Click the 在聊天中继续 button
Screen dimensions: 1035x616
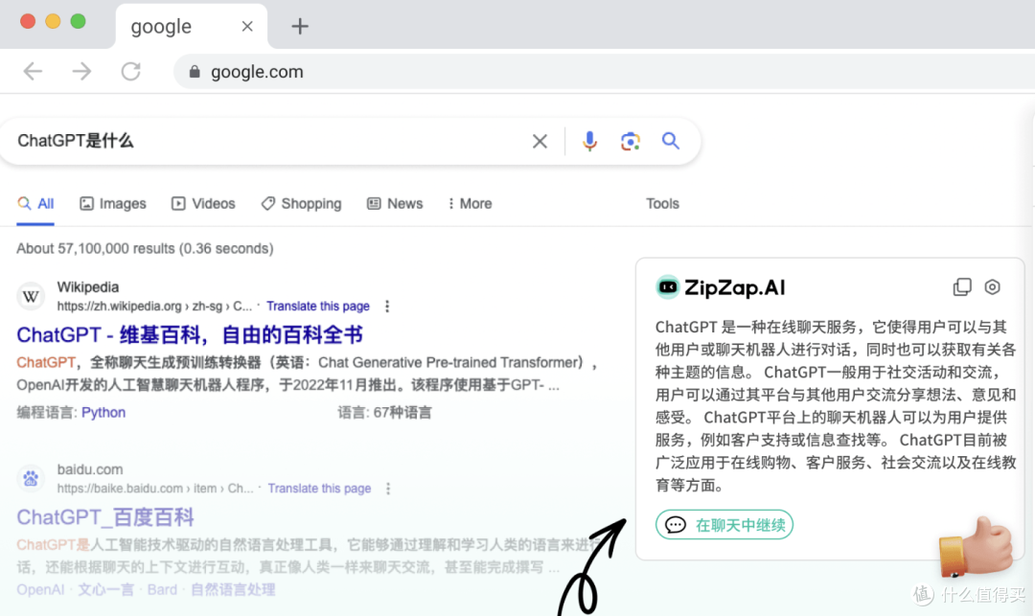[x=724, y=524]
